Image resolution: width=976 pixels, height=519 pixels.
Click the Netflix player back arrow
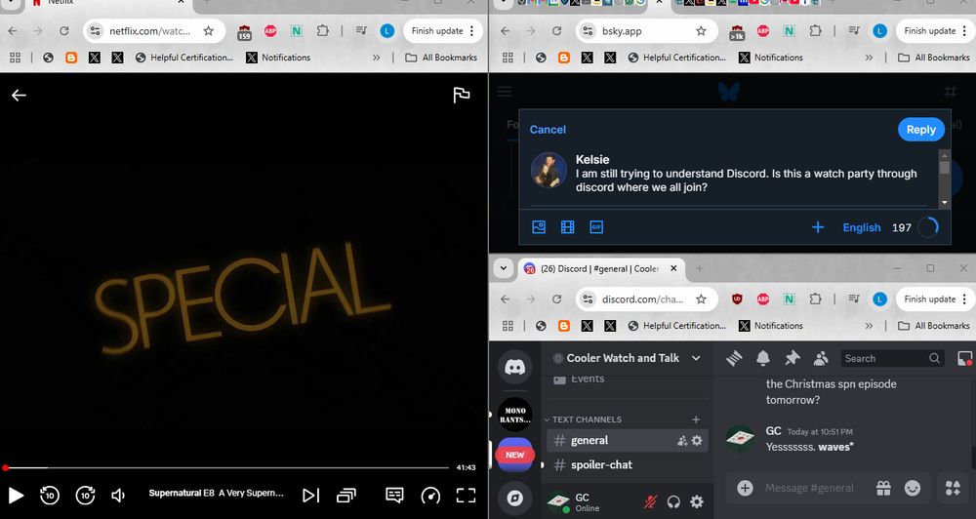[19, 95]
